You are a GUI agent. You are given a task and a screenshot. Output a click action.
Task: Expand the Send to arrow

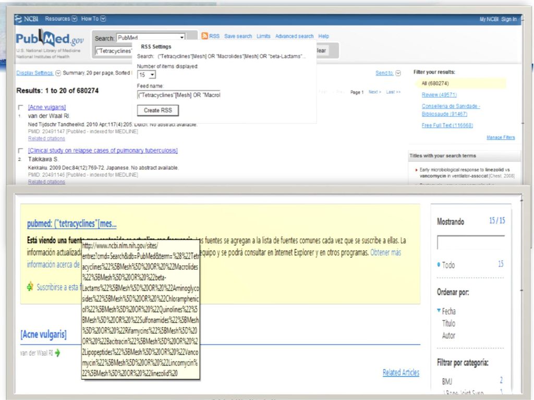click(x=398, y=73)
